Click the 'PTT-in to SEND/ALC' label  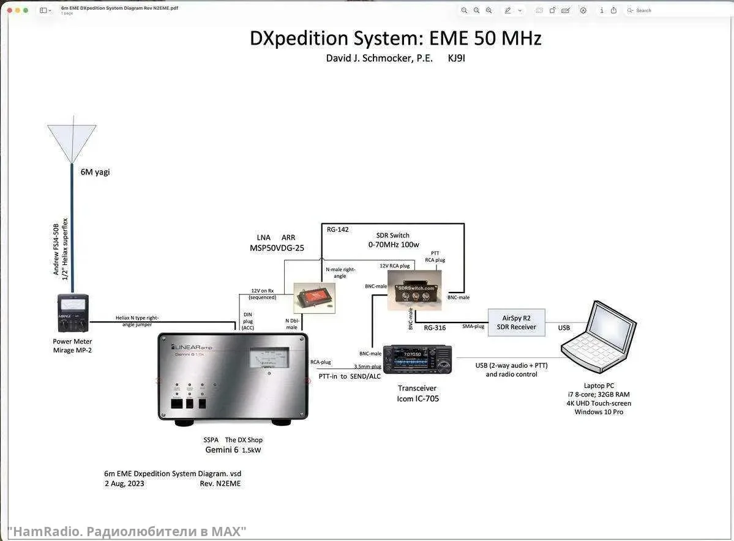click(x=350, y=376)
